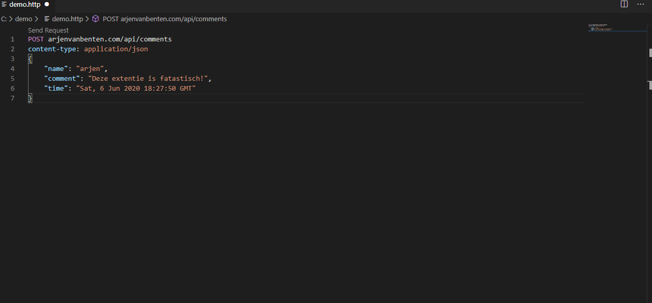
Task: Click line number 1 in the gutter
Action: pos(12,39)
